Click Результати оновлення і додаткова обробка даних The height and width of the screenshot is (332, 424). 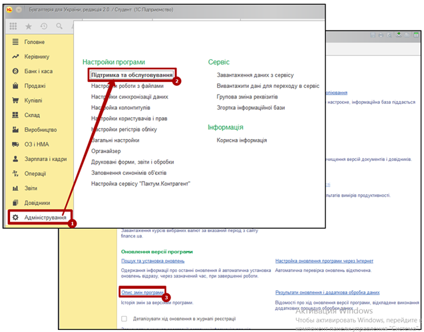tap(327, 293)
